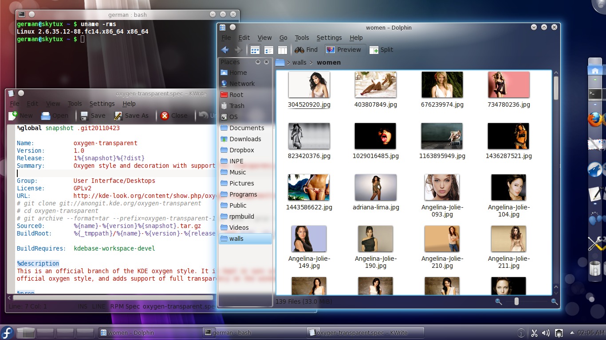Viewport: 606px width, 340px height.
Task: Click the zoom-out magnifier in Dolphin's status bar
Action: (x=498, y=301)
